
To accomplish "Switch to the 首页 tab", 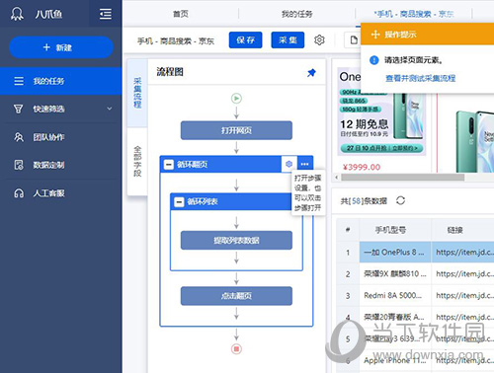I will (181, 14).
